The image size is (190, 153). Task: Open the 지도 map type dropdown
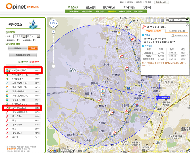pyautogui.click(x=182, y=20)
